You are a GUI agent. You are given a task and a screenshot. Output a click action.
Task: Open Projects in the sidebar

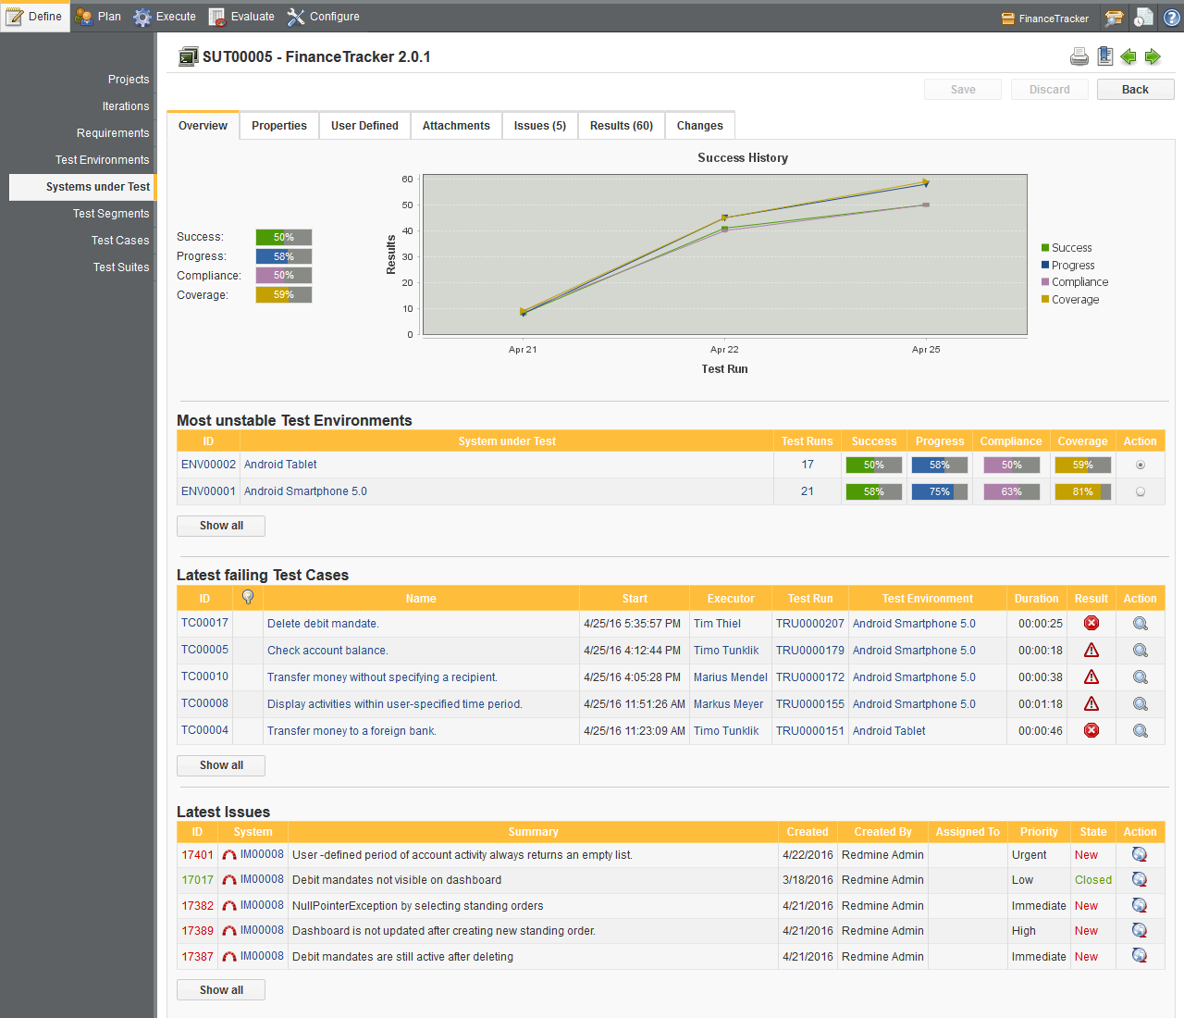(x=129, y=80)
